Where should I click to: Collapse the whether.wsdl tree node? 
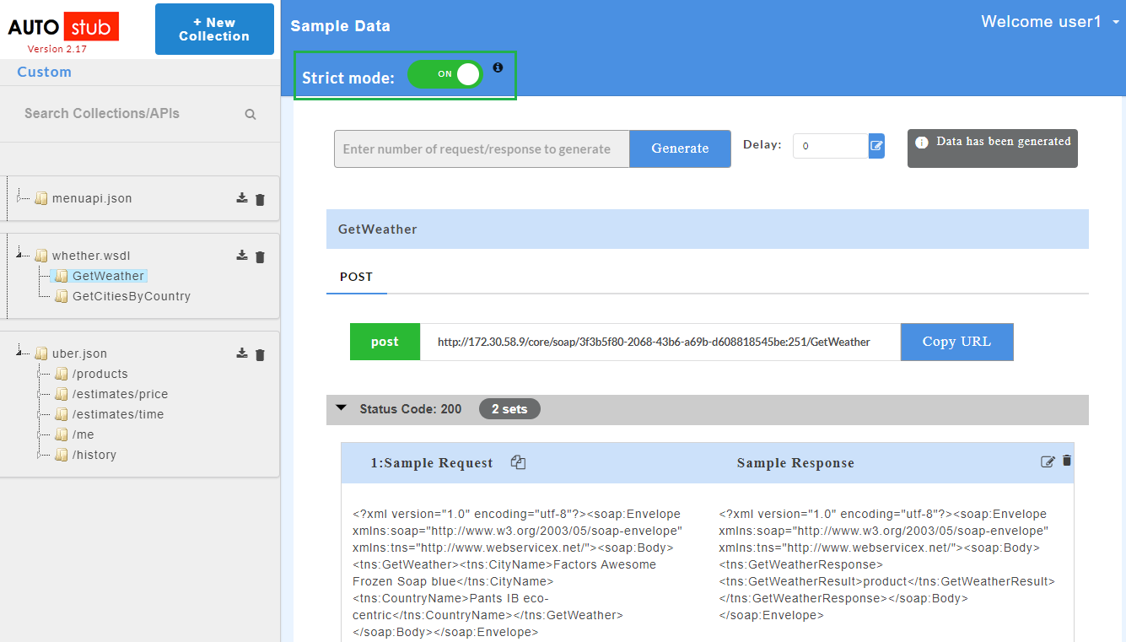click(19, 255)
